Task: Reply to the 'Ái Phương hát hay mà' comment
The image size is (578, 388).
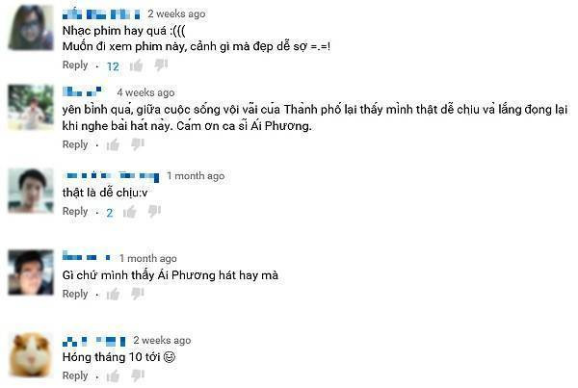Action: pyautogui.click(x=75, y=294)
